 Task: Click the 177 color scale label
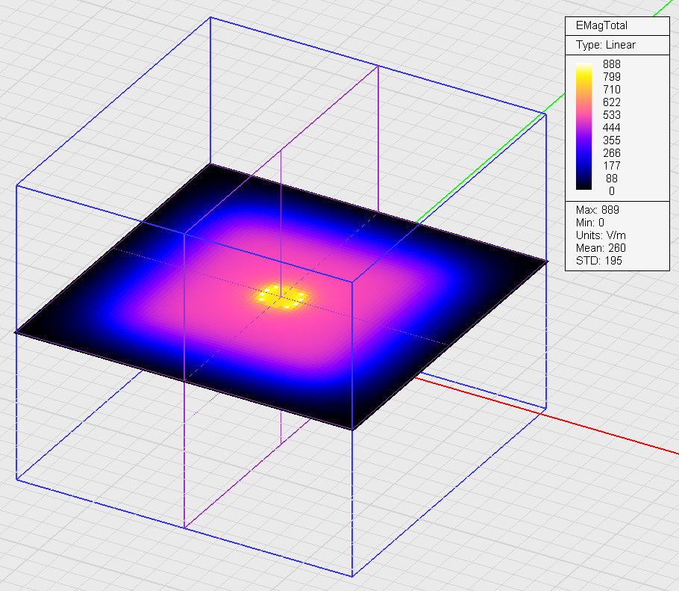point(611,166)
